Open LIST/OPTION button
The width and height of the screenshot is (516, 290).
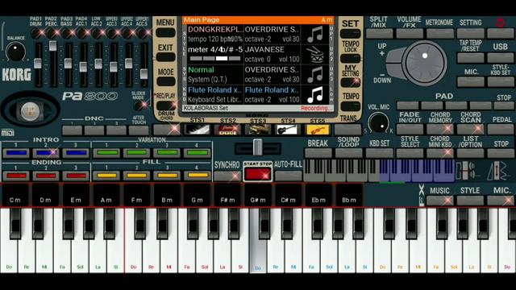coord(470,152)
